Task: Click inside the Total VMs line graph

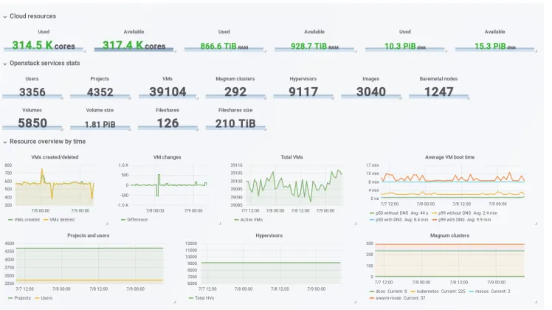Action: click(294, 185)
